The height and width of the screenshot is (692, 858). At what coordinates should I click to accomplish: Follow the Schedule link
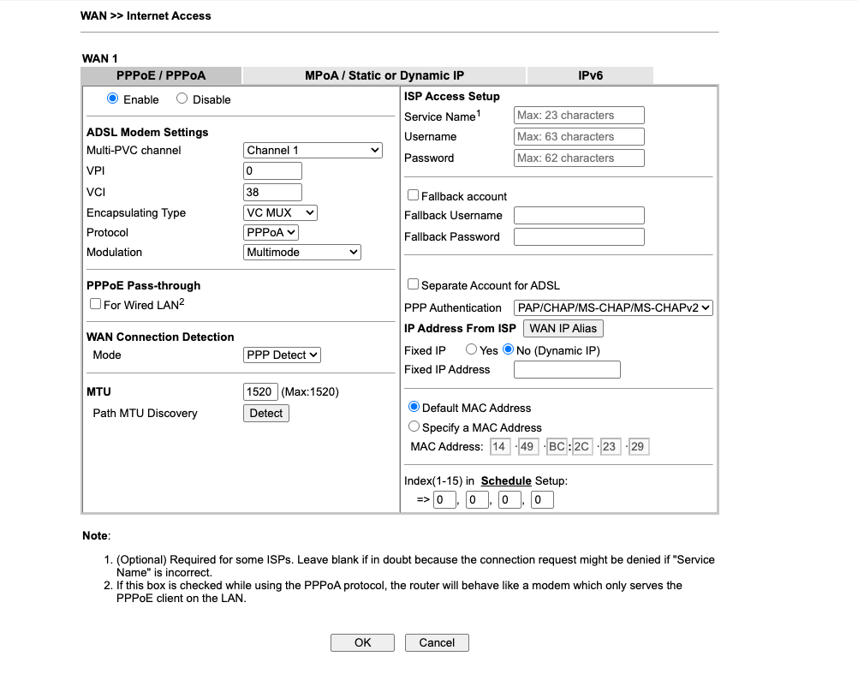[x=506, y=480]
